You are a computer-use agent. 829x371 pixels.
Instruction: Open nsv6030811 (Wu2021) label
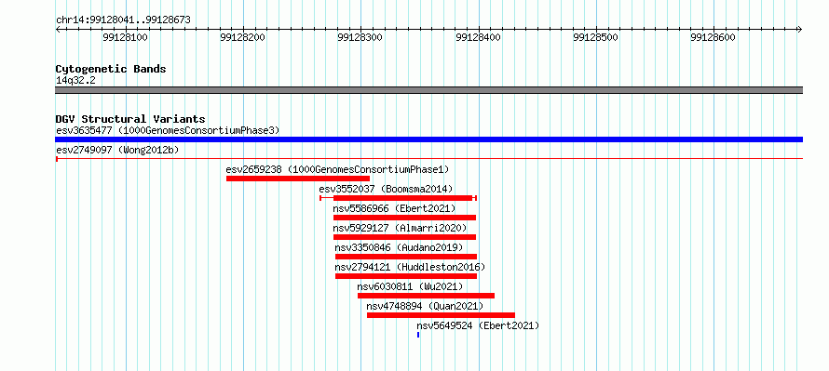410,286
